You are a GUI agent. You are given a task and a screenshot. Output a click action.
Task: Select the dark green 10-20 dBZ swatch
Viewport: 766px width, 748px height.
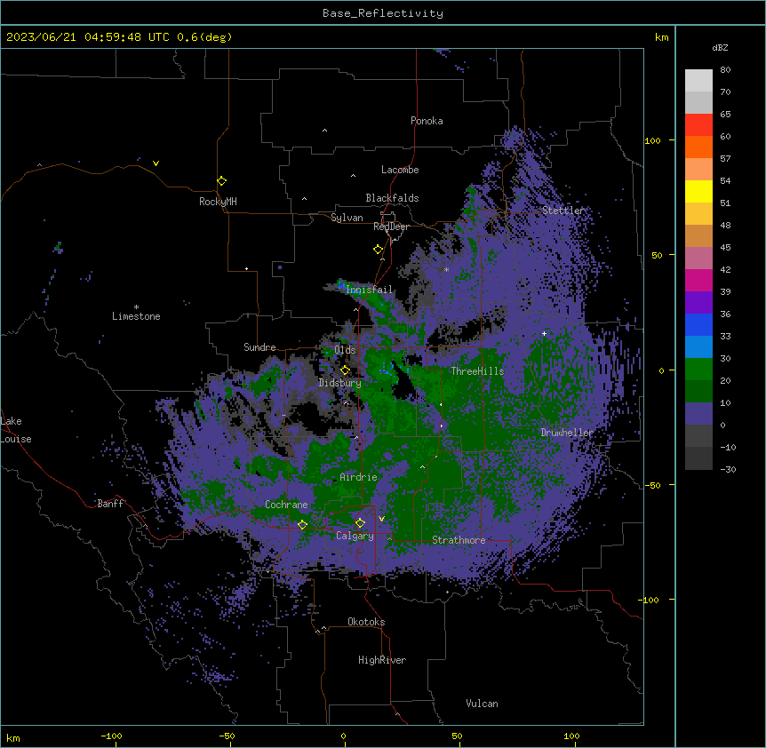pyautogui.click(x=698, y=392)
